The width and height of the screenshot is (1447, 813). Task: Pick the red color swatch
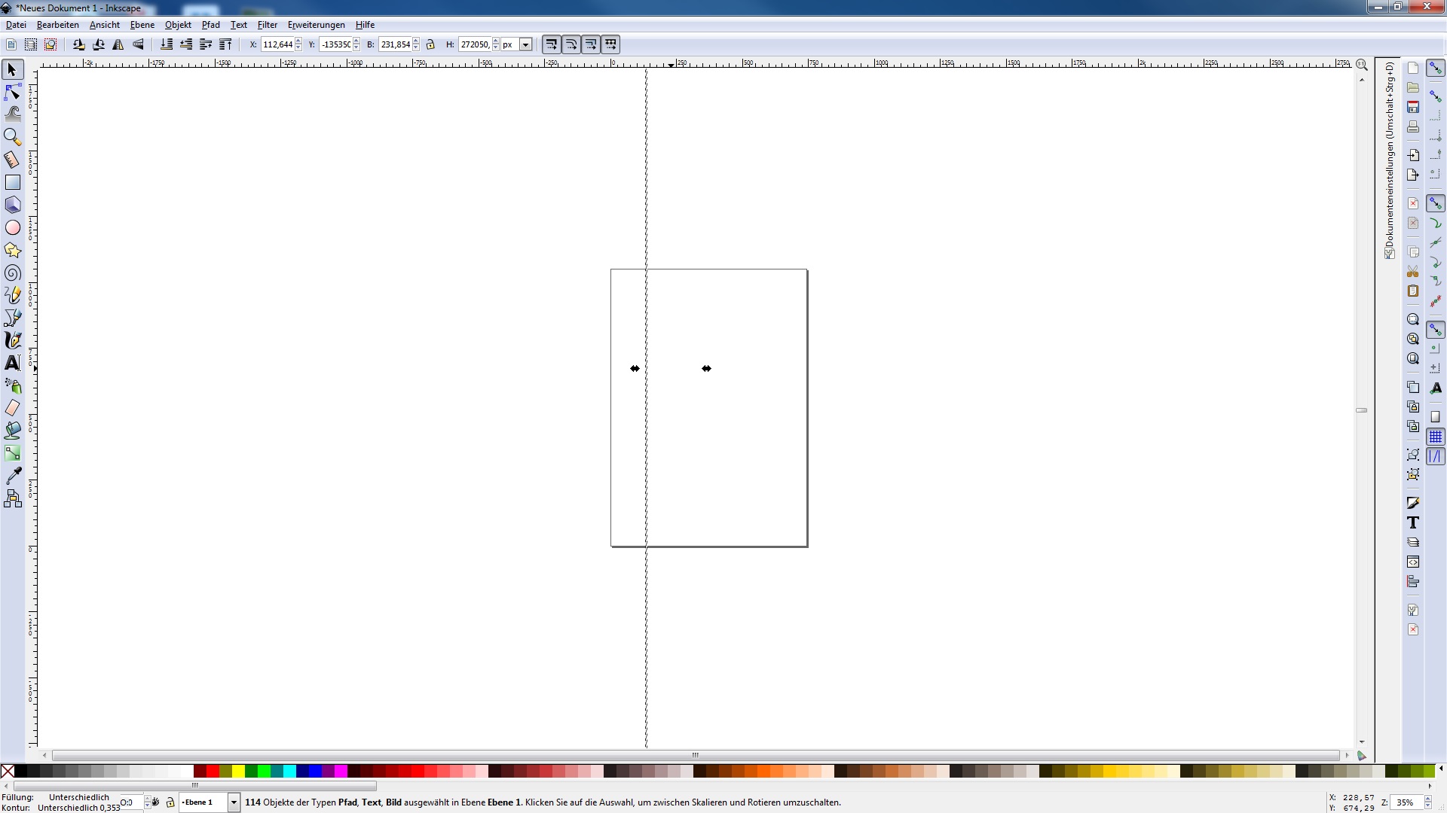pyautogui.click(x=213, y=771)
